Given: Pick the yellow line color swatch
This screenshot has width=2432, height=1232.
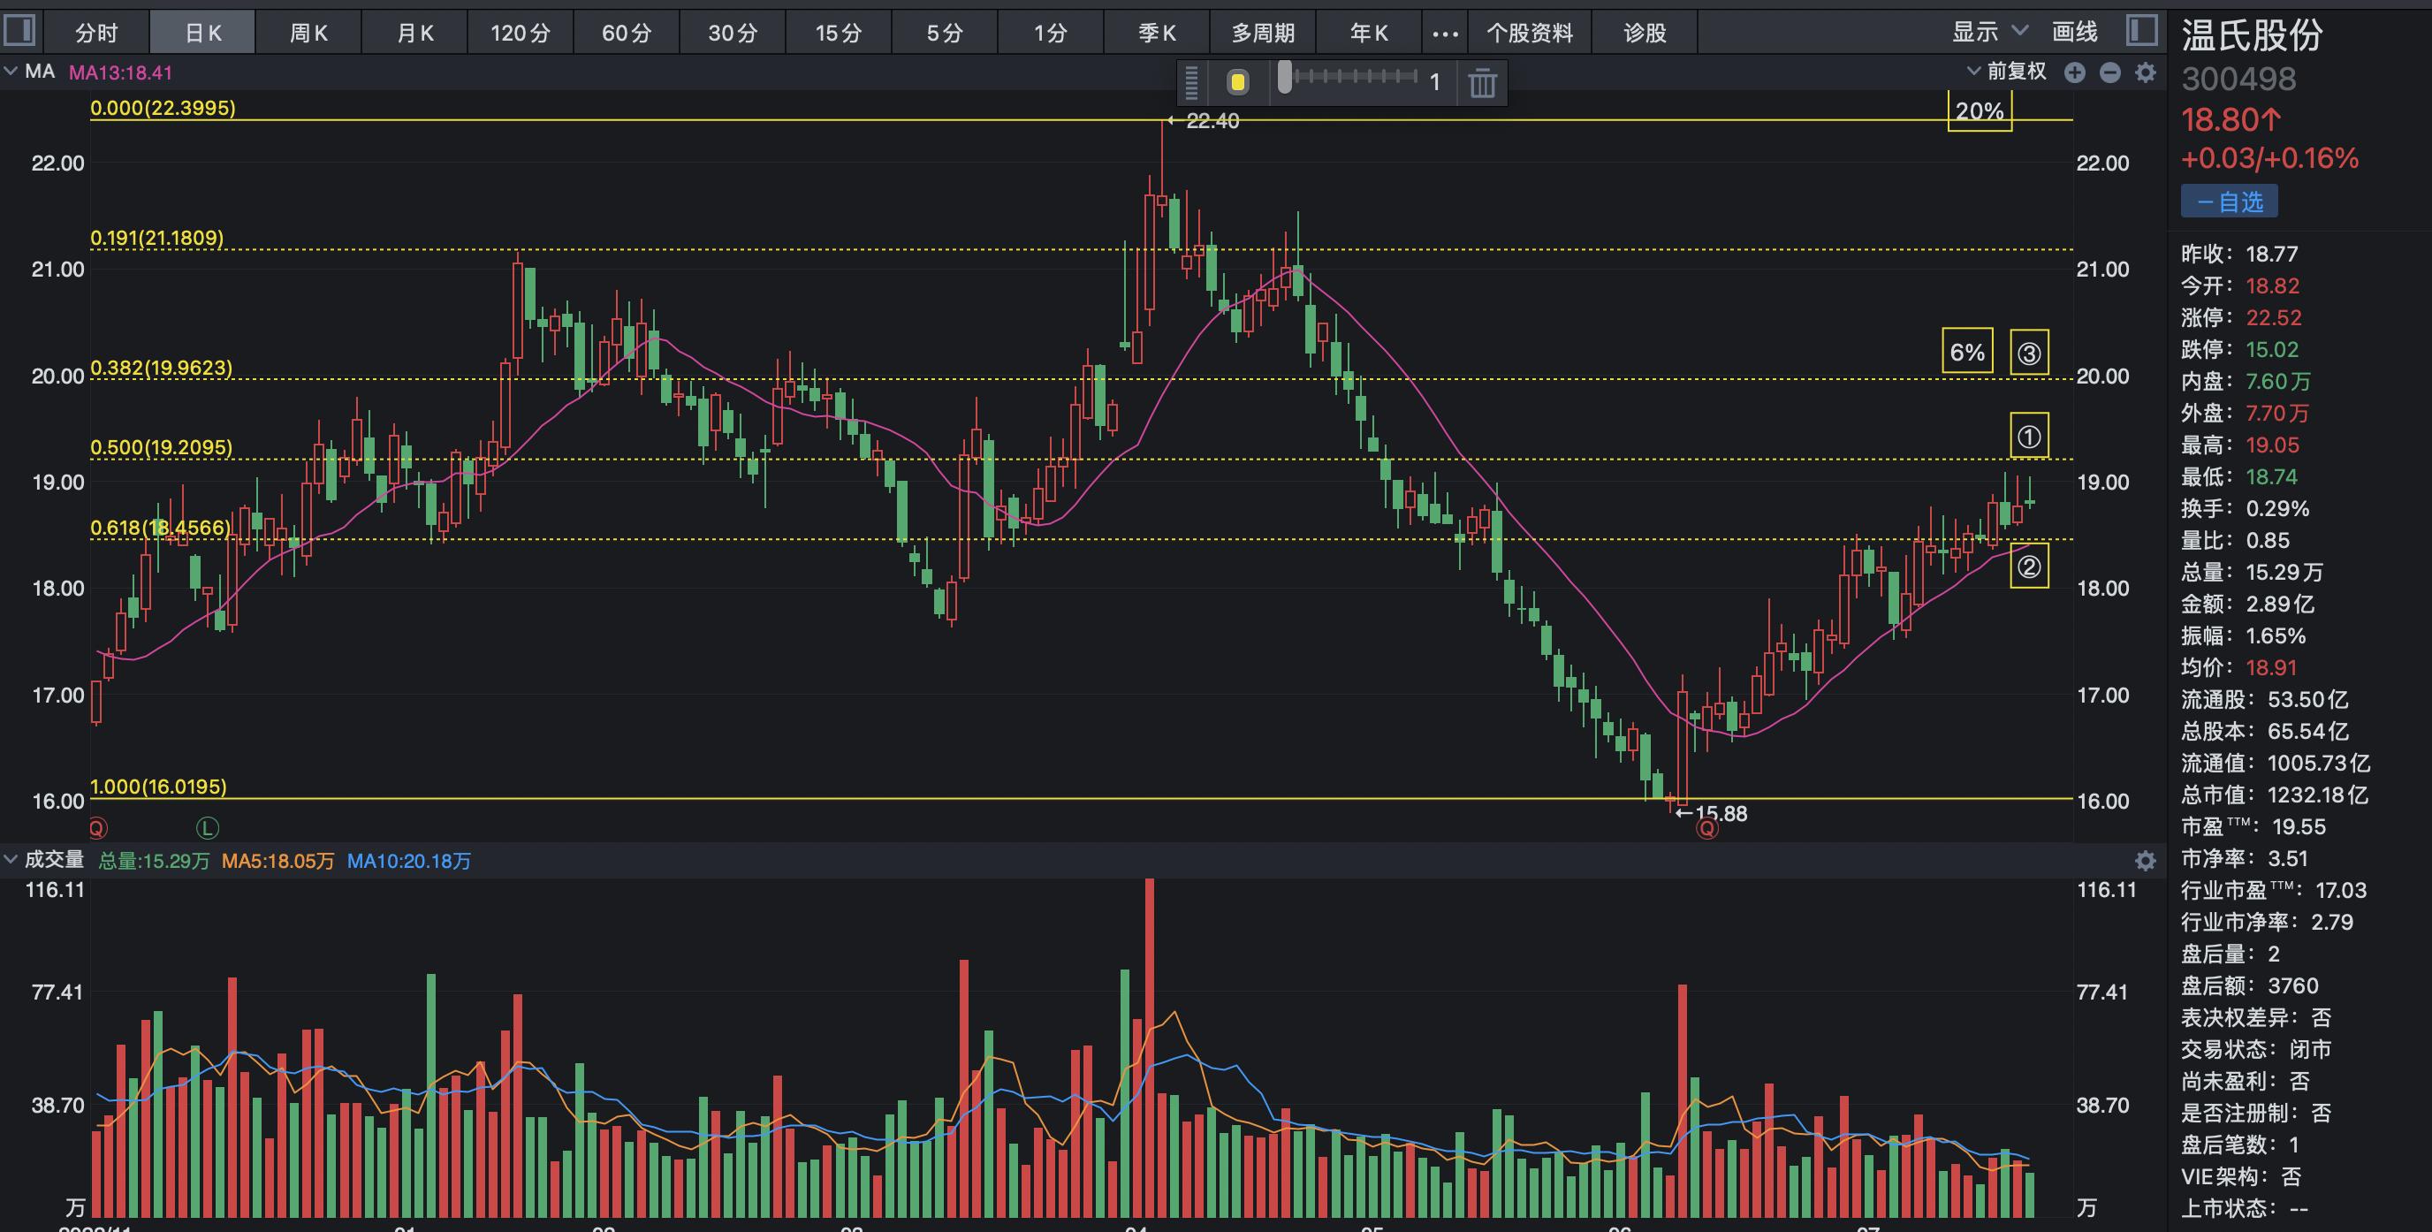Looking at the screenshot, I should pyautogui.click(x=1238, y=83).
